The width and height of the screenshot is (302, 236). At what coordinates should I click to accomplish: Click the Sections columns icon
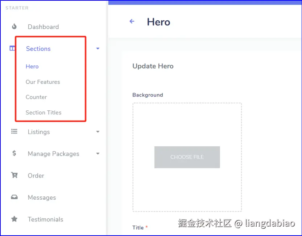(12, 48)
